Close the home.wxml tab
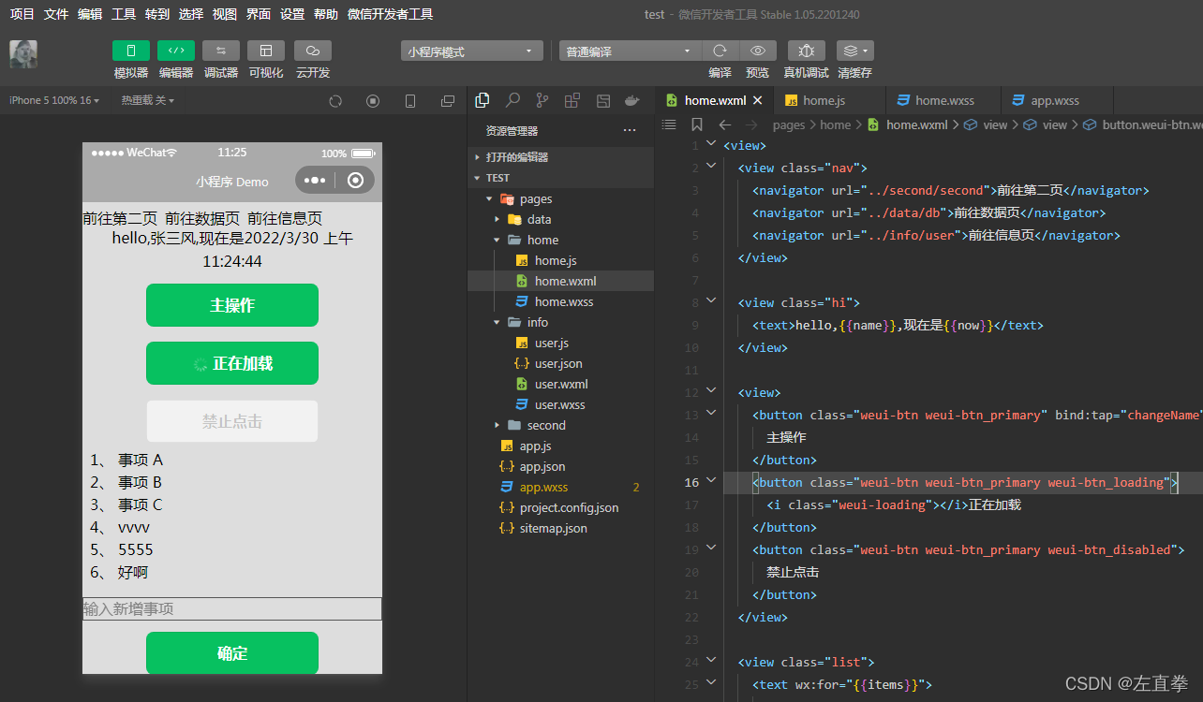The image size is (1203, 702). click(x=757, y=100)
